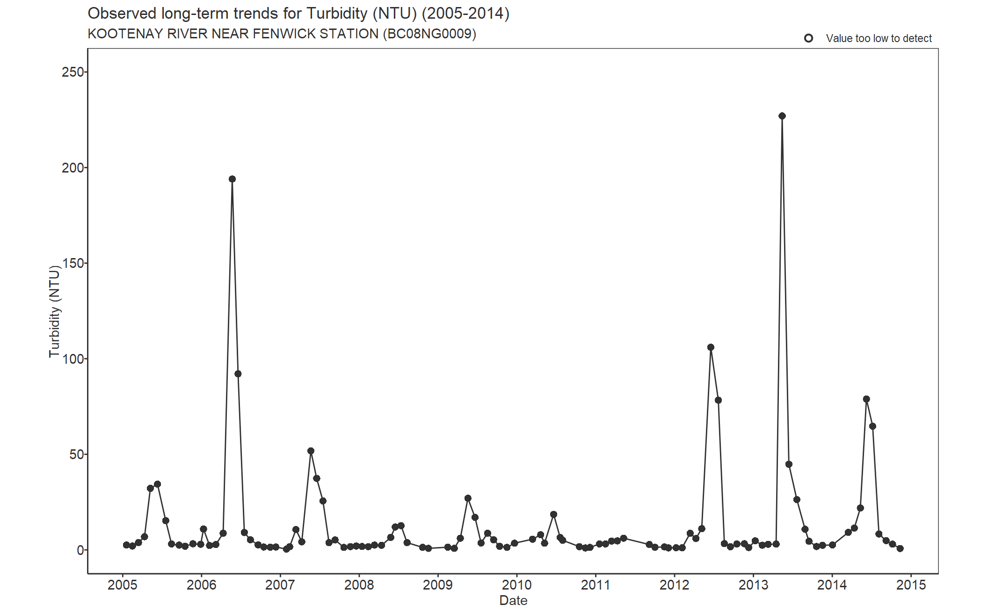Click the 2007 peak data point near 52 NTU
988x612 pixels.
tap(311, 451)
